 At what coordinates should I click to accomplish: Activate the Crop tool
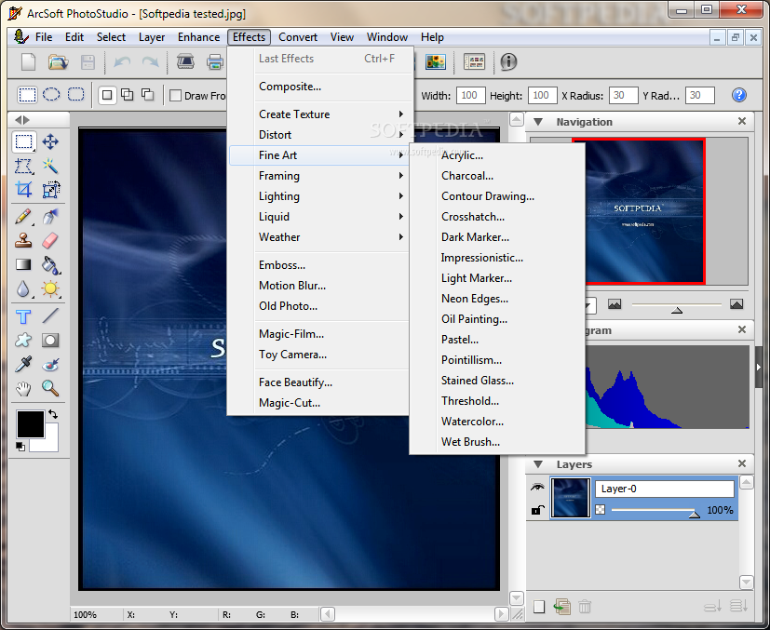tap(23, 190)
